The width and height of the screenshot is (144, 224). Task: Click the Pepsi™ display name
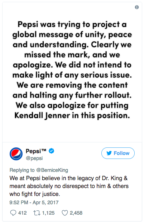pos(36,151)
